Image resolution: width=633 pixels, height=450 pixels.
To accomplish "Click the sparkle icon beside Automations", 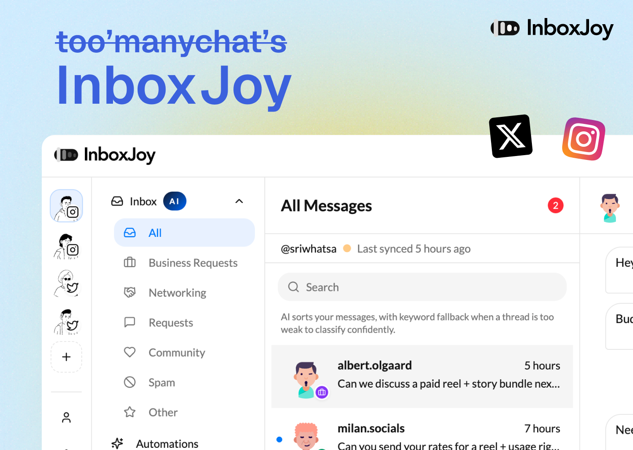I will (x=117, y=443).
